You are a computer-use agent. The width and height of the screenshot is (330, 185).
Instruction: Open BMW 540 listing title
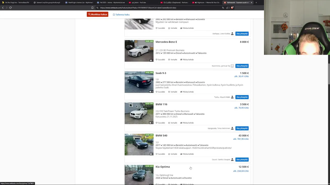[x=161, y=135]
